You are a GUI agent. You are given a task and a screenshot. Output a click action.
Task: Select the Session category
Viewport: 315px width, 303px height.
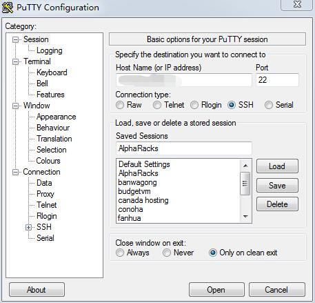36,39
